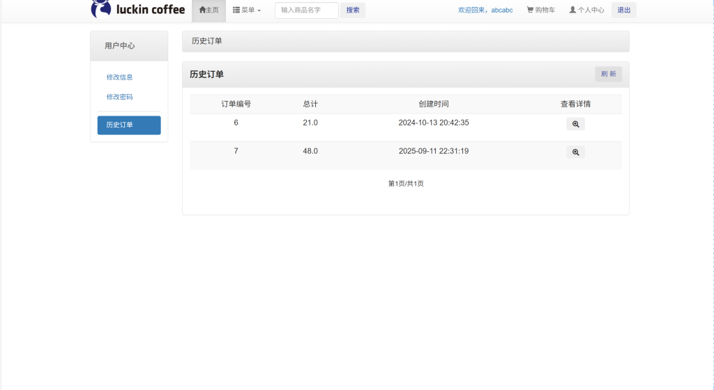Open details for order 6
This screenshot has height=390, width=714.
575,124
